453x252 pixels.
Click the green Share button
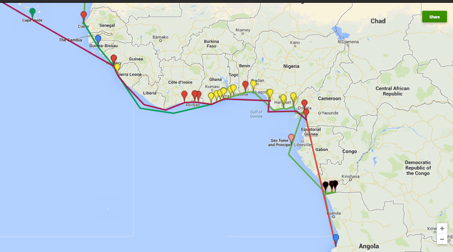pos(434,17)
